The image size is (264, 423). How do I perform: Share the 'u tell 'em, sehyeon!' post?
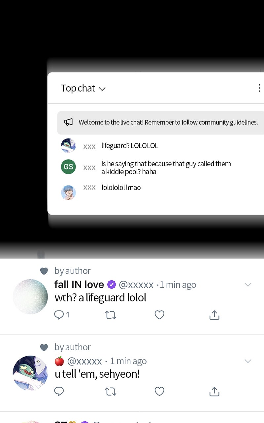[x=214, y=392]
